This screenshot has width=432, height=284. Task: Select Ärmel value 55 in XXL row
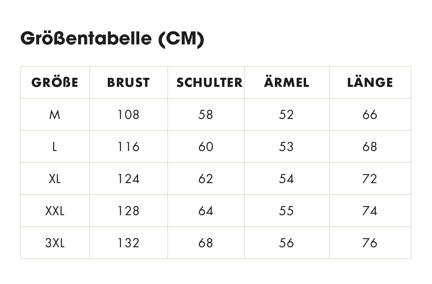click(286, 211)
